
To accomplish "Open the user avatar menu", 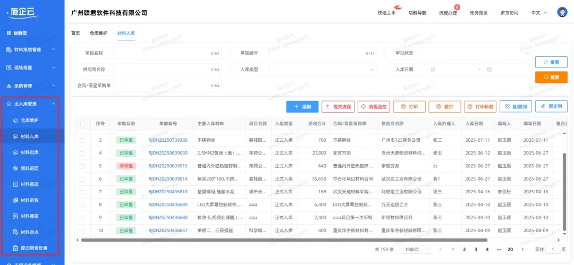I will pyautogui.click(x=562, y=12).
